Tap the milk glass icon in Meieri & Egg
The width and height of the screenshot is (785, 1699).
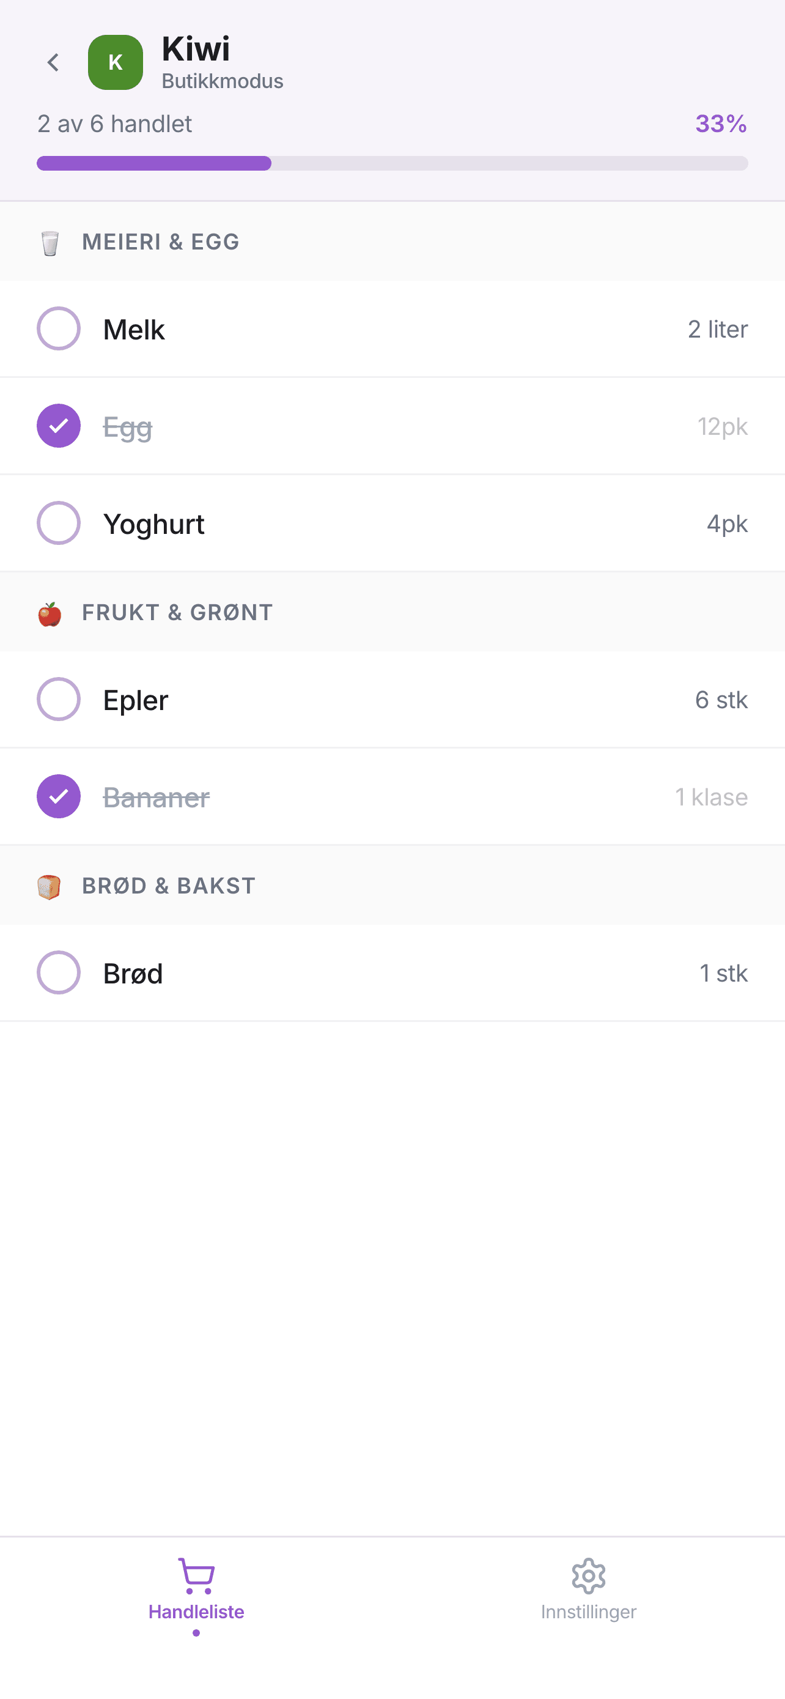point(50,243)
